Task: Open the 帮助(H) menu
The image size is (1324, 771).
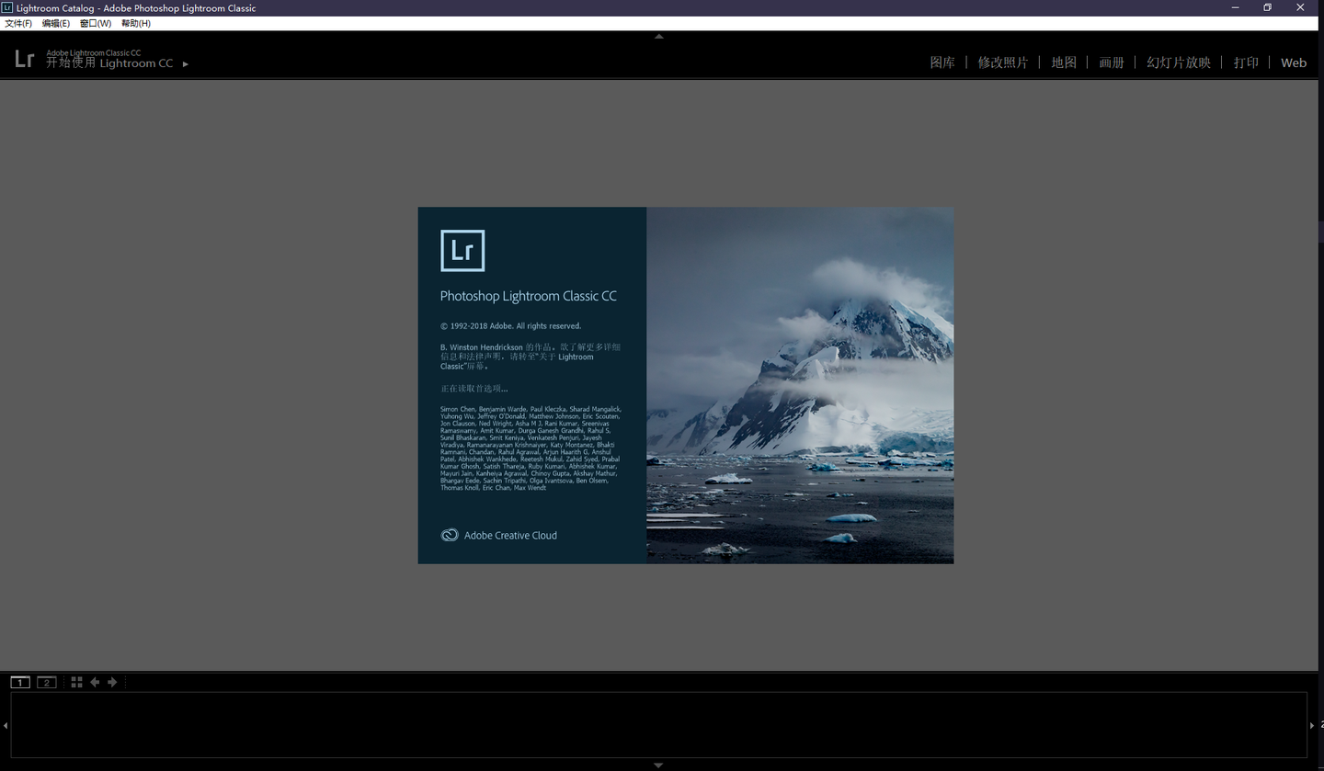Action: (x=136, y=23)
